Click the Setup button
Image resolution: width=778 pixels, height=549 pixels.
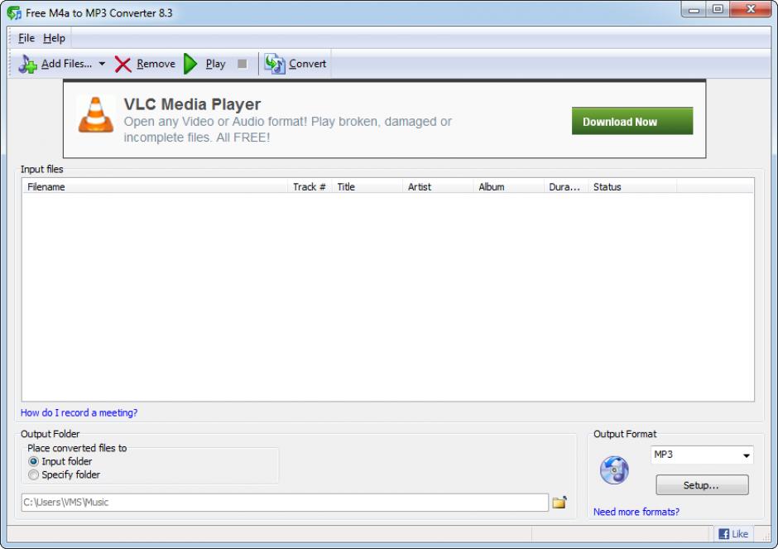[701, 485]
